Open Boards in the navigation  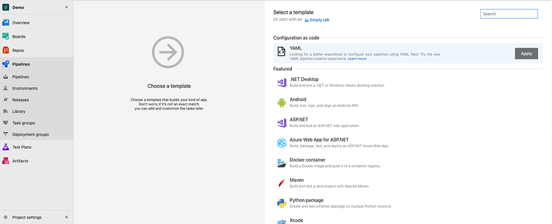point(19,36)
